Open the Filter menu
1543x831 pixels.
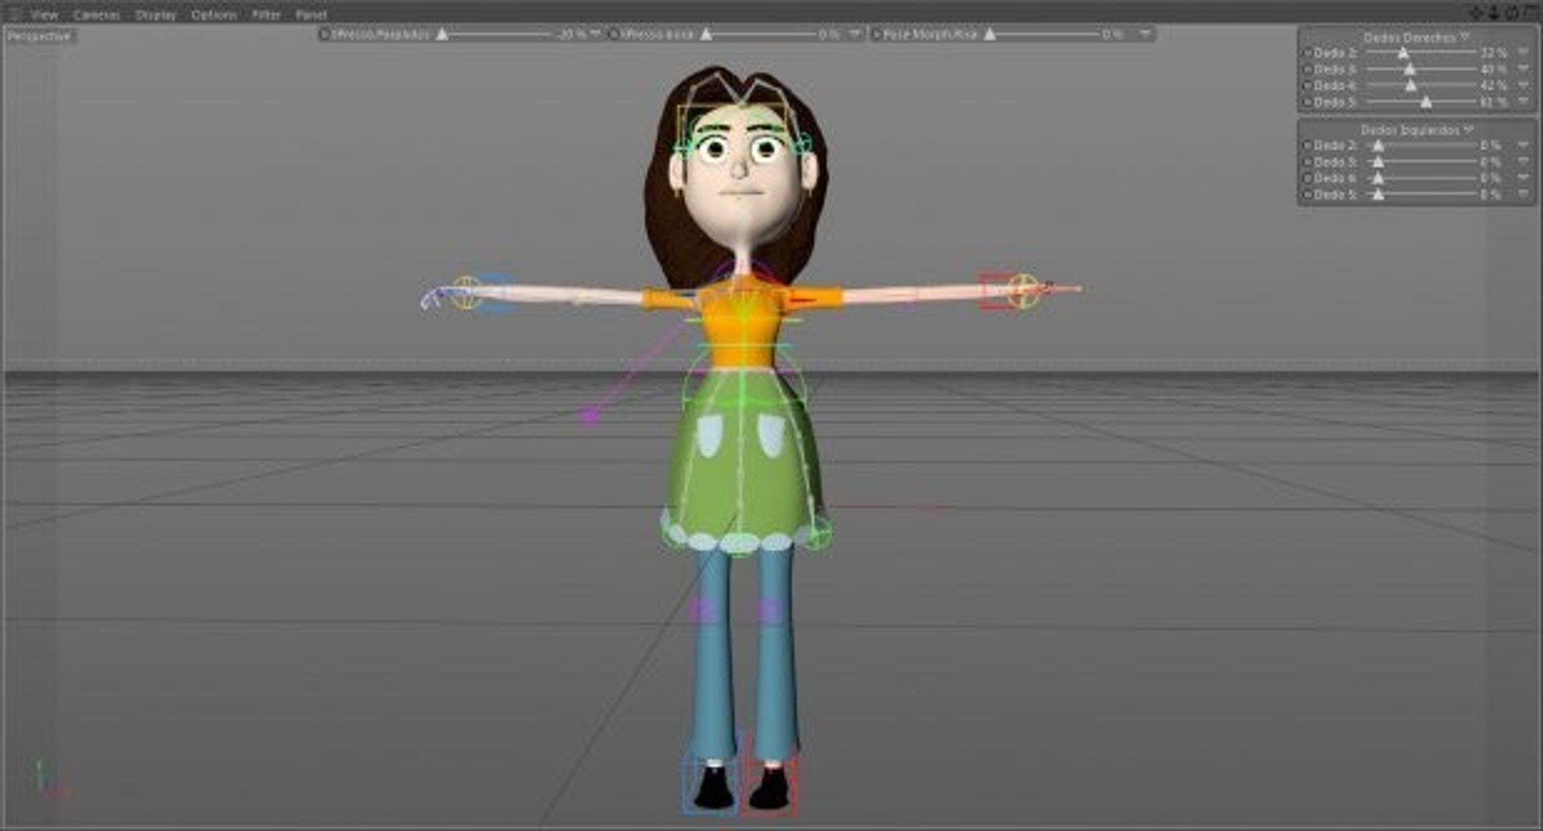click(266, 14)
